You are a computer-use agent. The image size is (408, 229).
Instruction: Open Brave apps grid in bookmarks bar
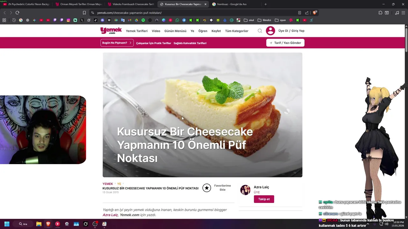4,20
